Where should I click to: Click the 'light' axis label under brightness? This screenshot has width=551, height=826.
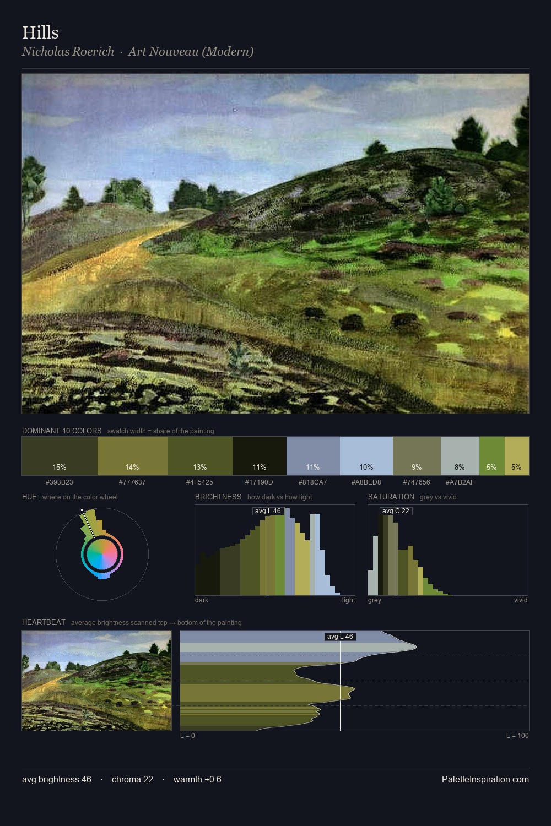click(x=348, y=600)
